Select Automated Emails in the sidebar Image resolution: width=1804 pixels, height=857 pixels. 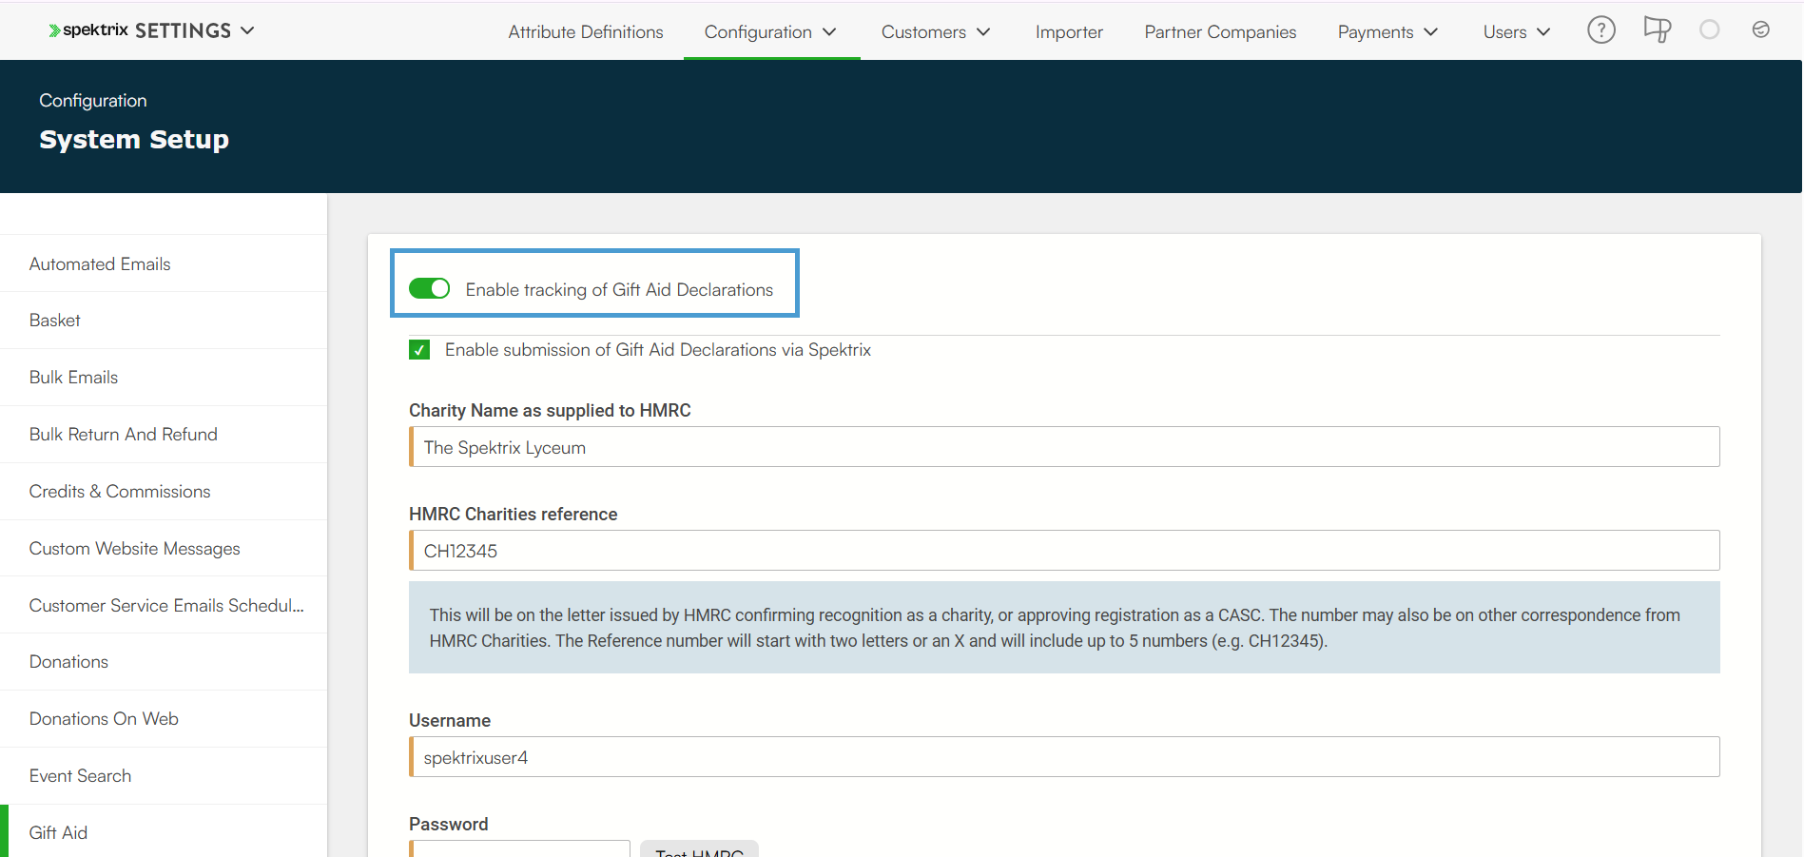[x=164, y=264]
